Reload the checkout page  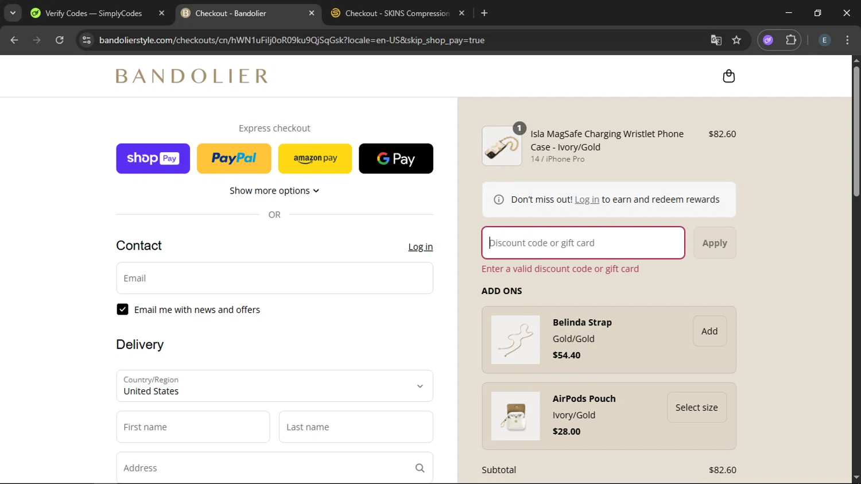coord(60,40)
